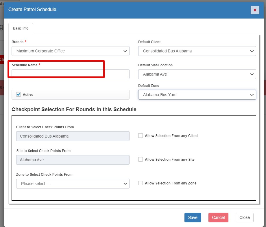Click the Schedule Name label text
266x227 pixels.
coord(25,65)
